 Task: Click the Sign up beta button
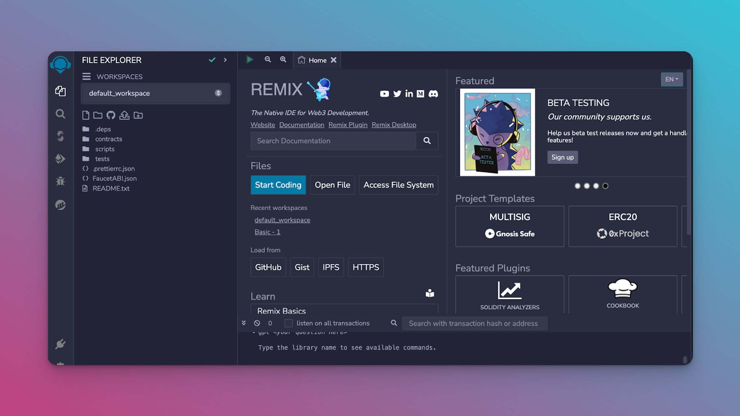click(562, 157)
